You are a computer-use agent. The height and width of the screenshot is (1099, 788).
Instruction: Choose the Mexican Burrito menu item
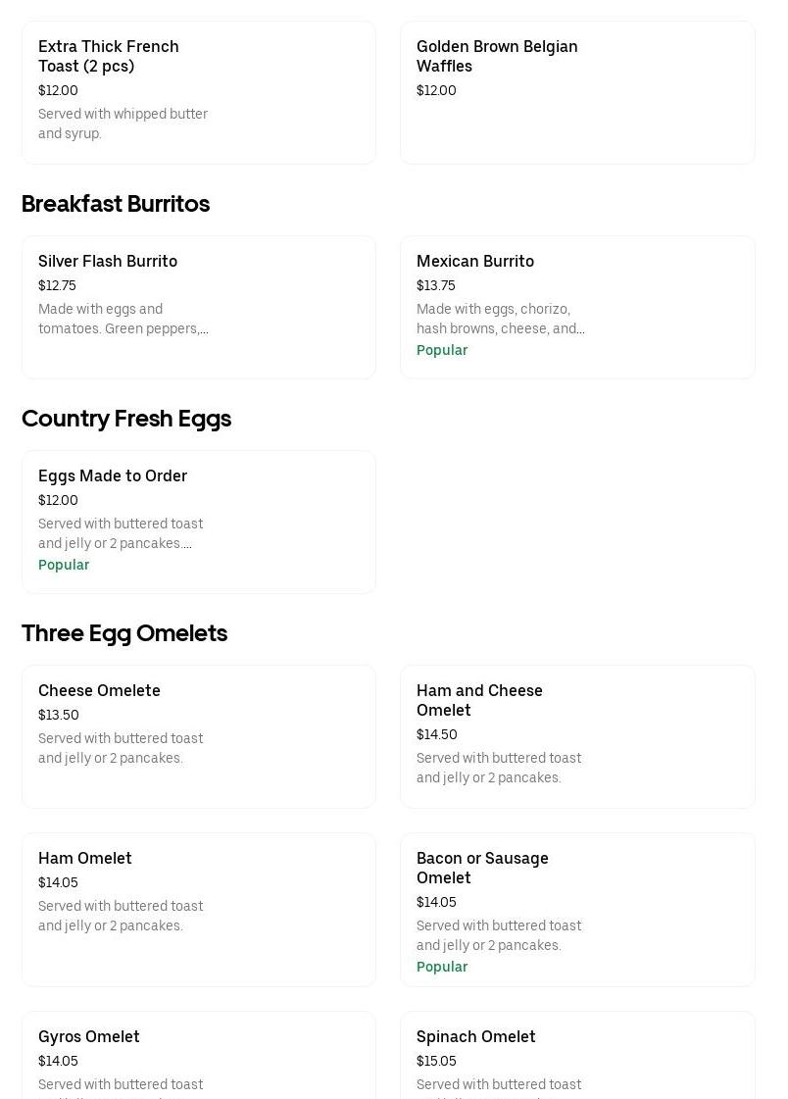pyautogui.click(x=475, y=261)
